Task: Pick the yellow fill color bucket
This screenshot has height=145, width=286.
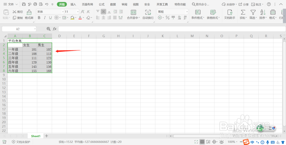Action: point(72,18)
